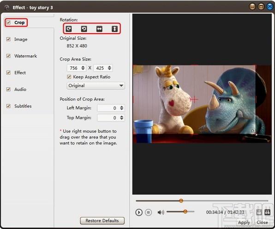Apply the crop settings

pos(244,223)
